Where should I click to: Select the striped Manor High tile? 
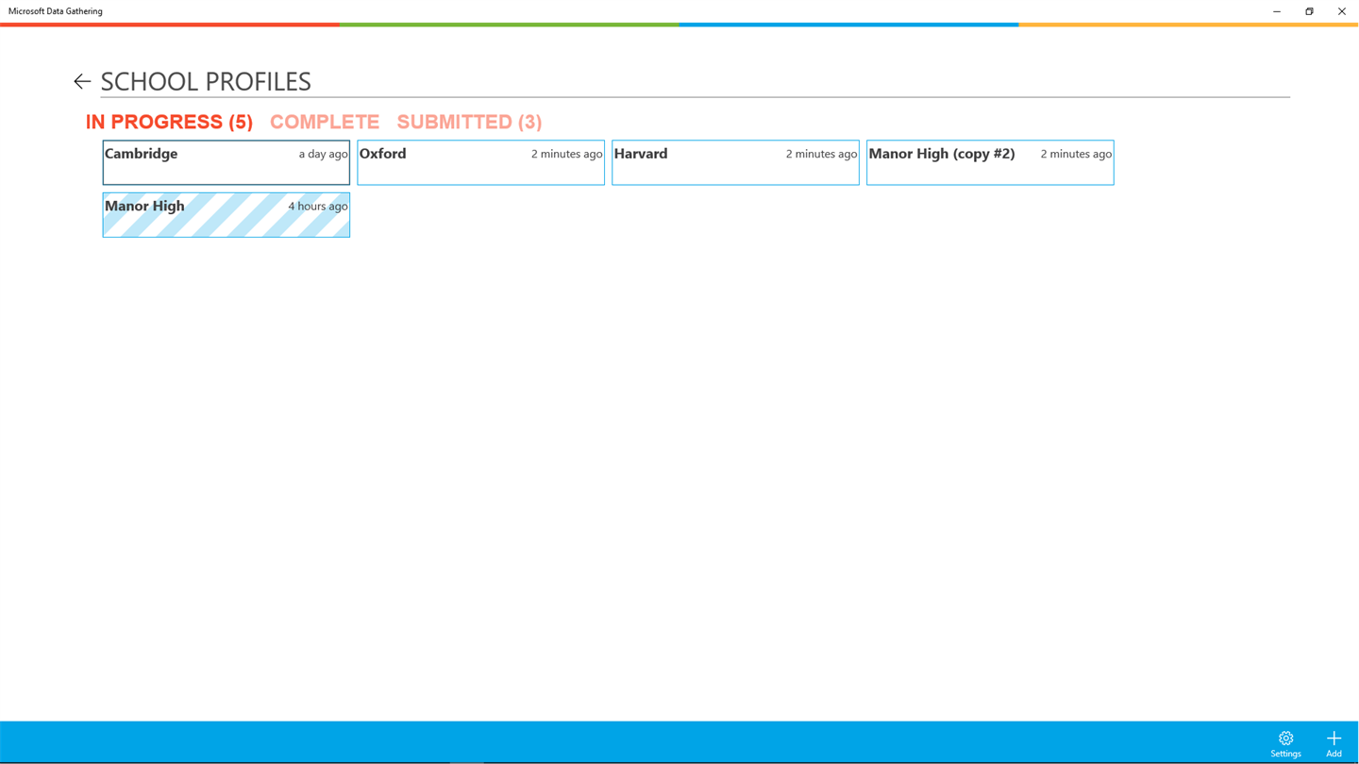[226, 215]
